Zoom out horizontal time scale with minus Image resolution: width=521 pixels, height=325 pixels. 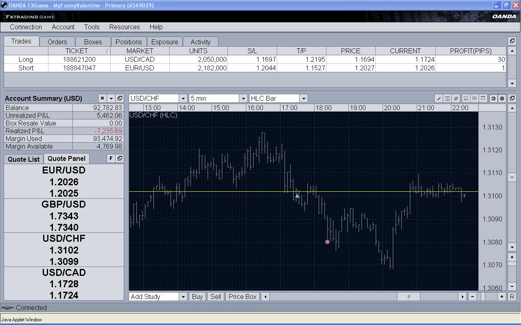[473, 297]
